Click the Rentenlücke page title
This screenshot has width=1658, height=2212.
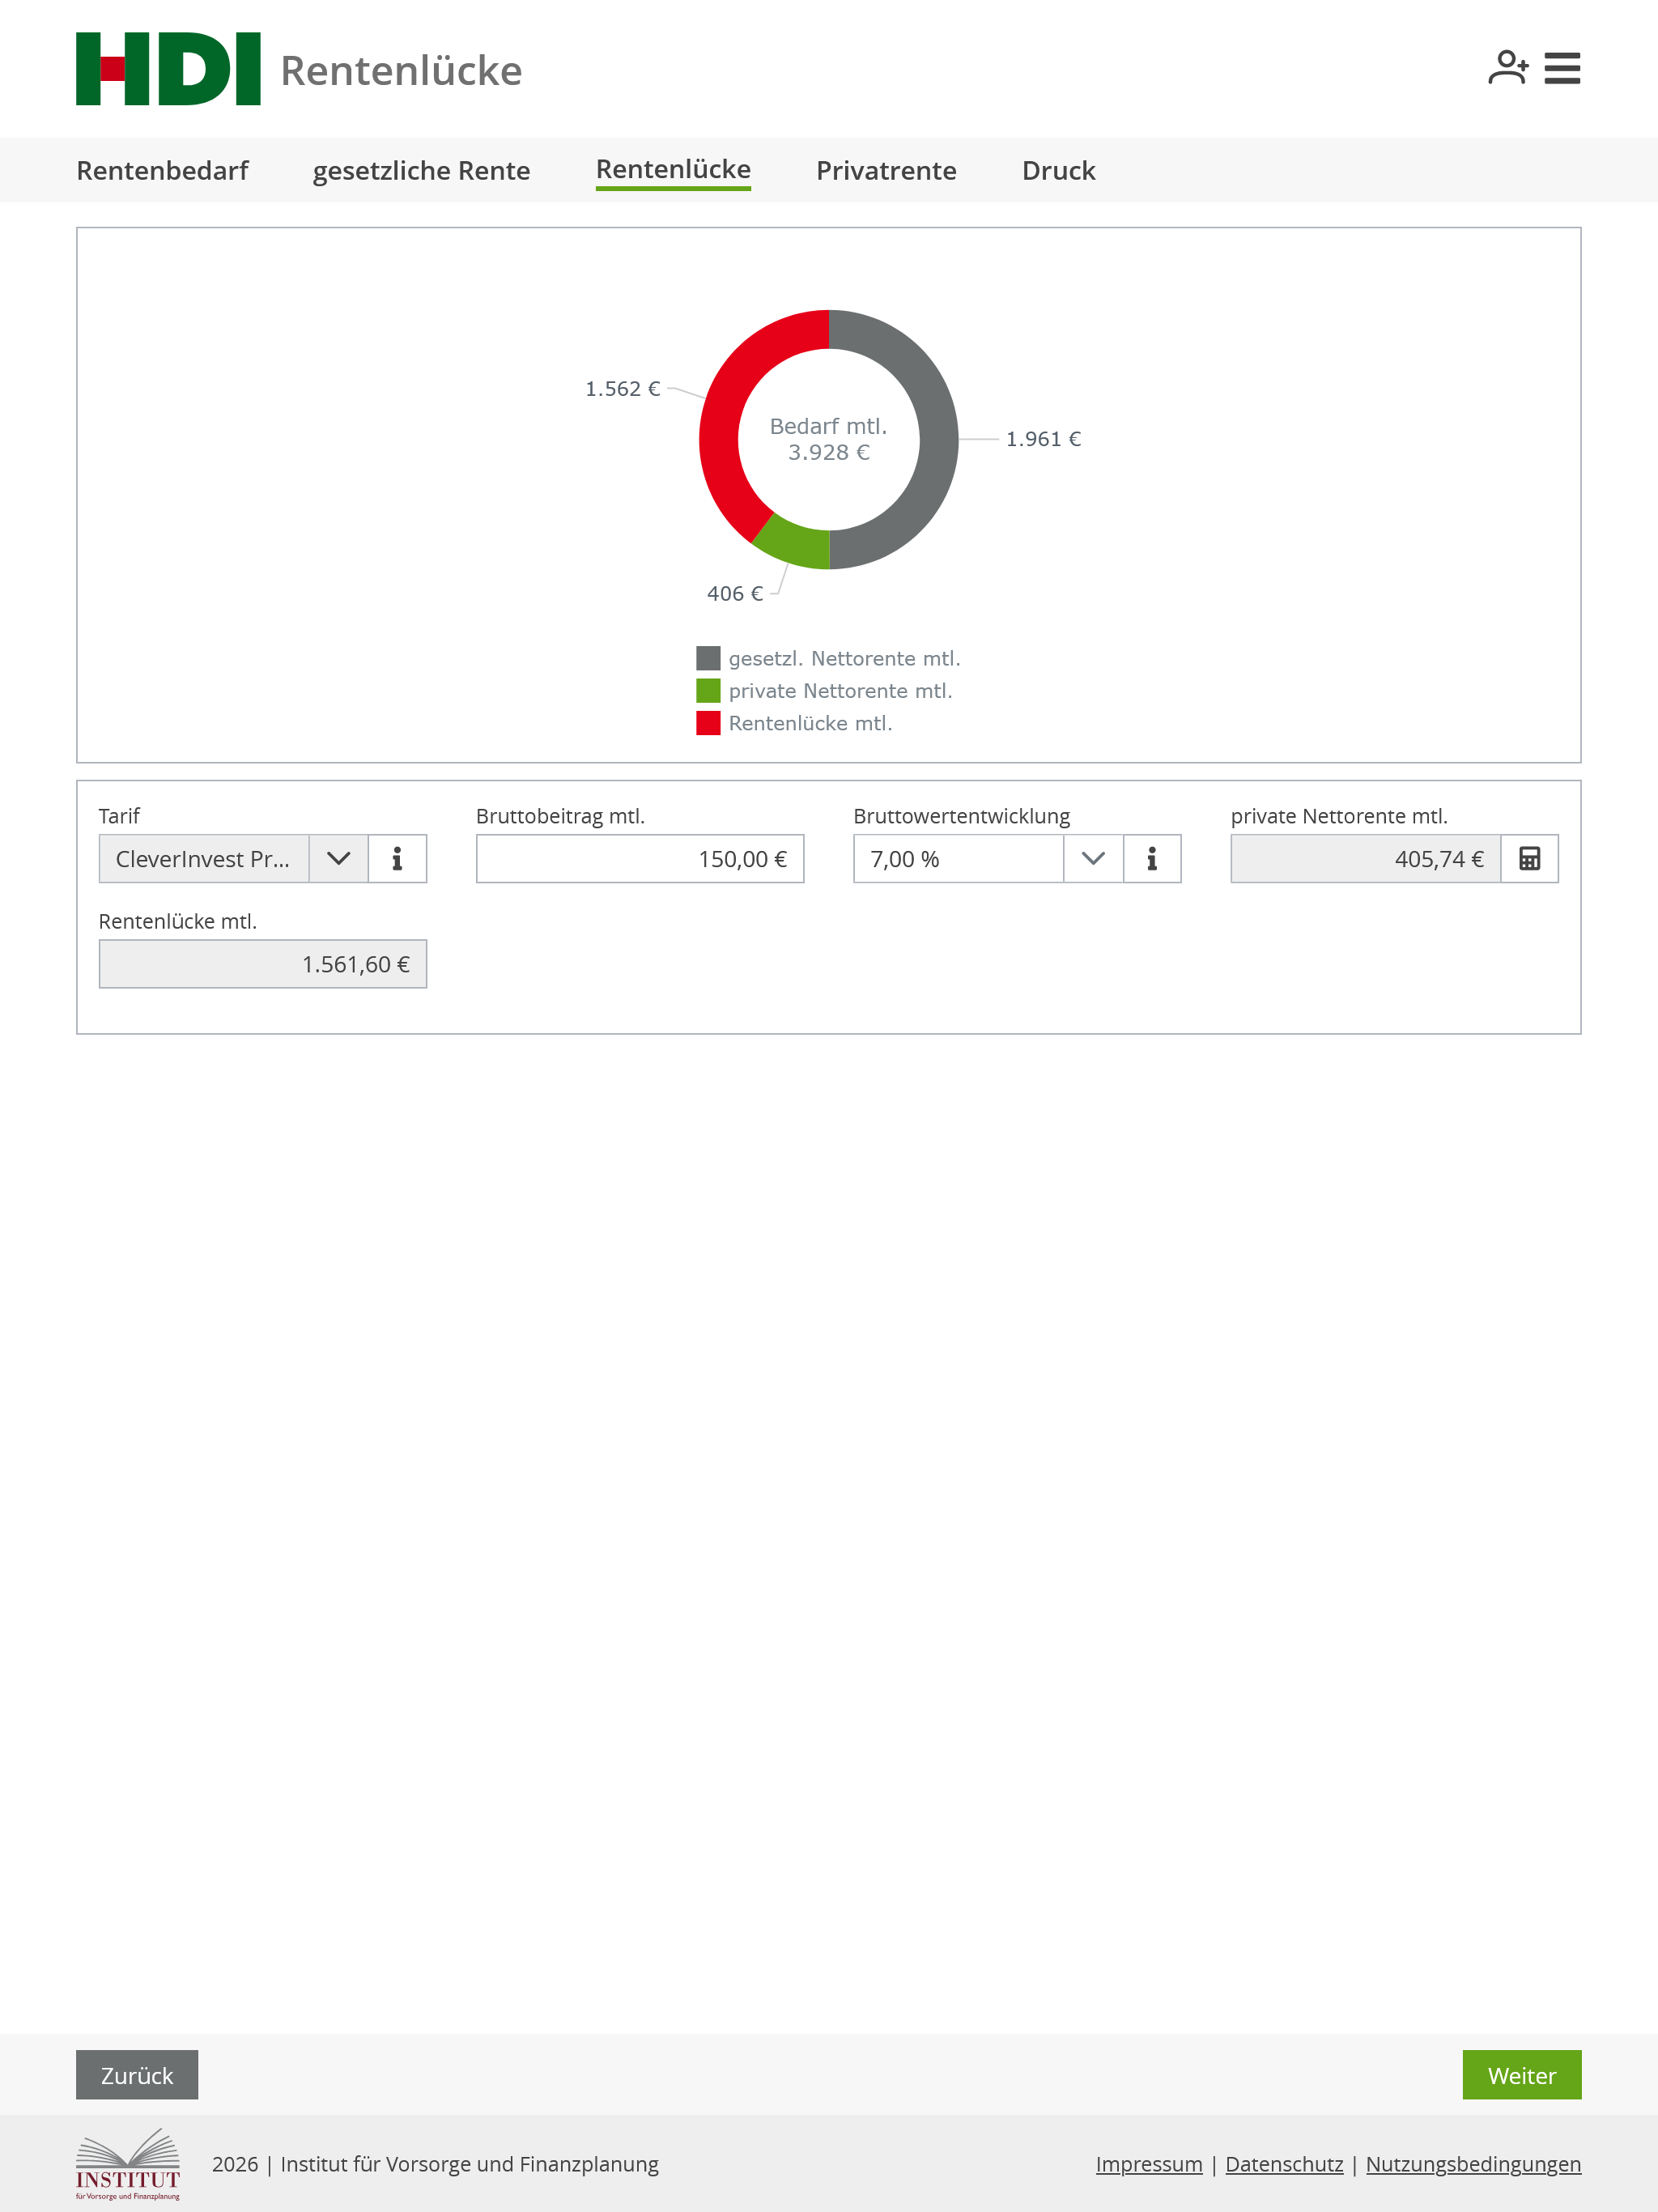(401, 71)
